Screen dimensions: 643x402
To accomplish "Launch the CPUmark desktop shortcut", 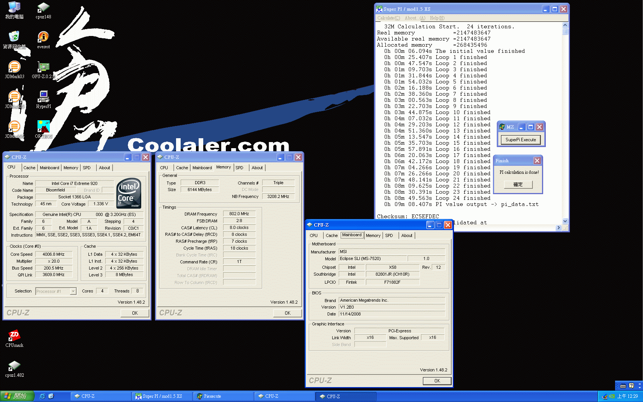I will pos(15,338).
